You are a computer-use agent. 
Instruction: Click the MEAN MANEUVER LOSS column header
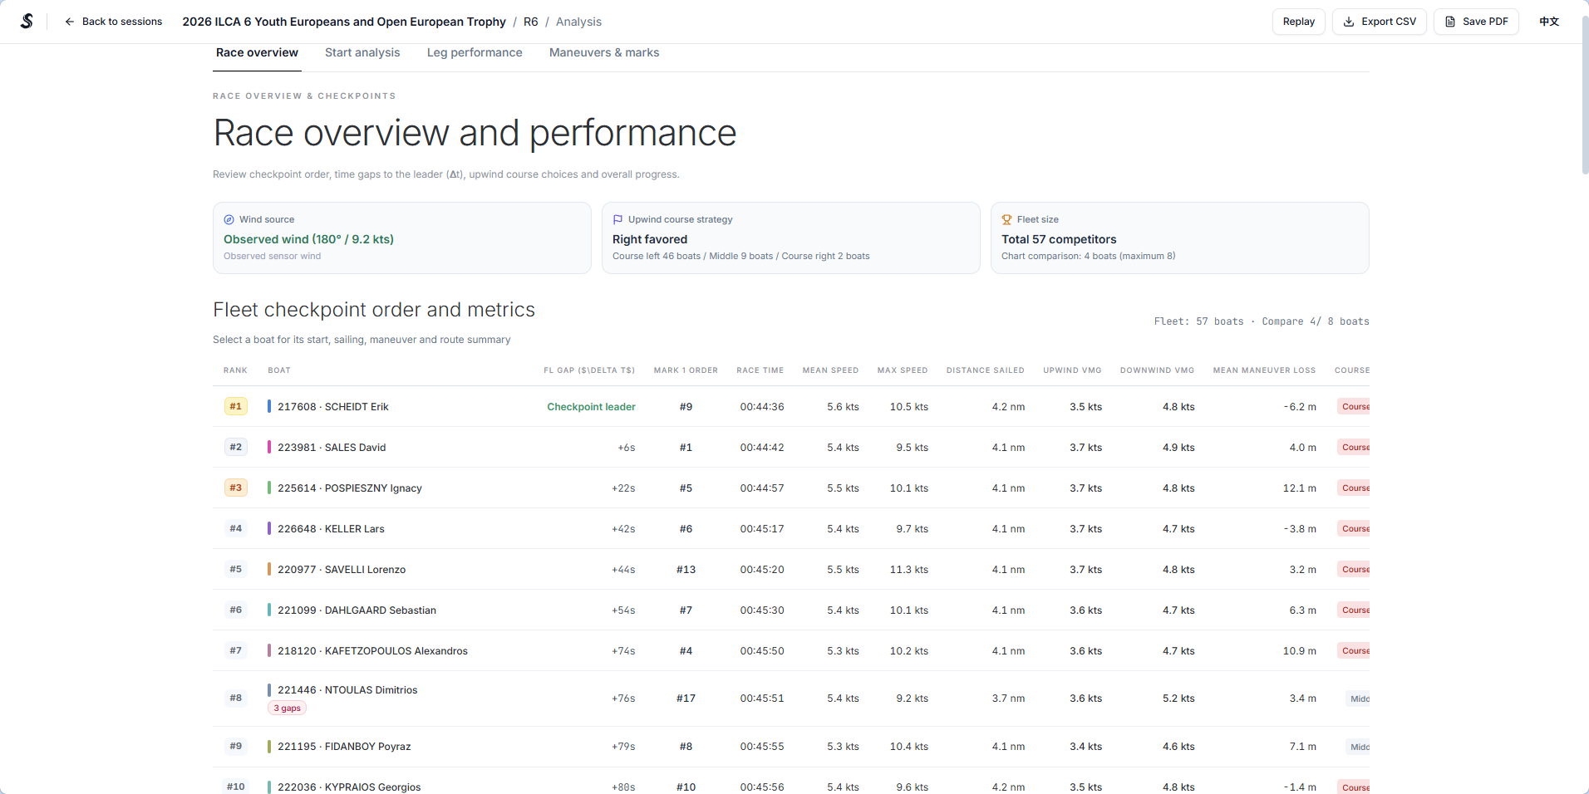[1264, 370]
